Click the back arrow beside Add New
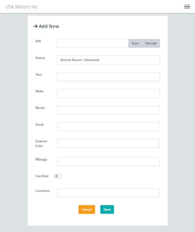Image resolution: width=195 pixels, height=232 pixels. pyautogui.click(x=35, y=26)
